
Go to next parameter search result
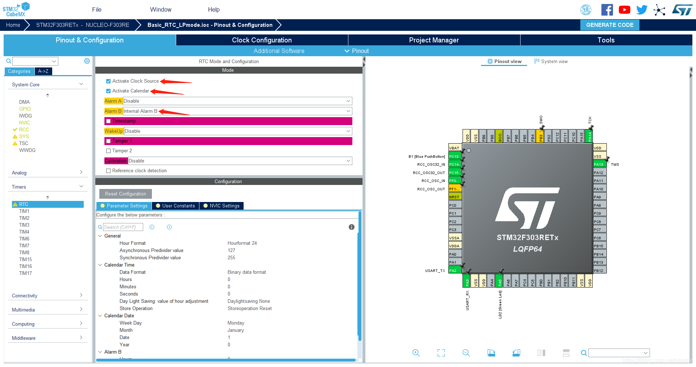(169, 227)
